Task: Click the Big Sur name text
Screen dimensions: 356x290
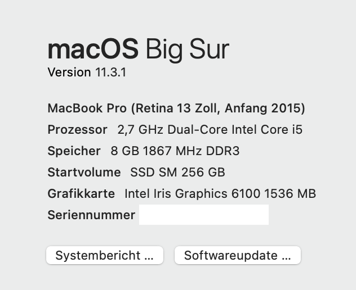Action: [x=187, y=50]
